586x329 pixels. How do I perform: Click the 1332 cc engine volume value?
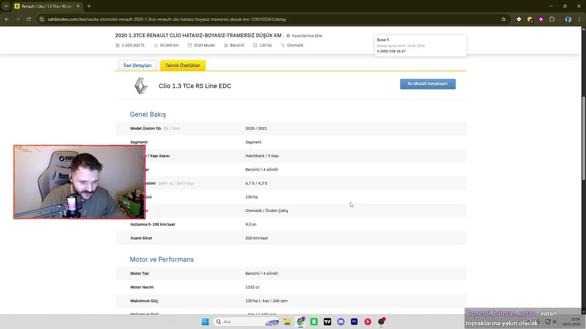(252, 287)
